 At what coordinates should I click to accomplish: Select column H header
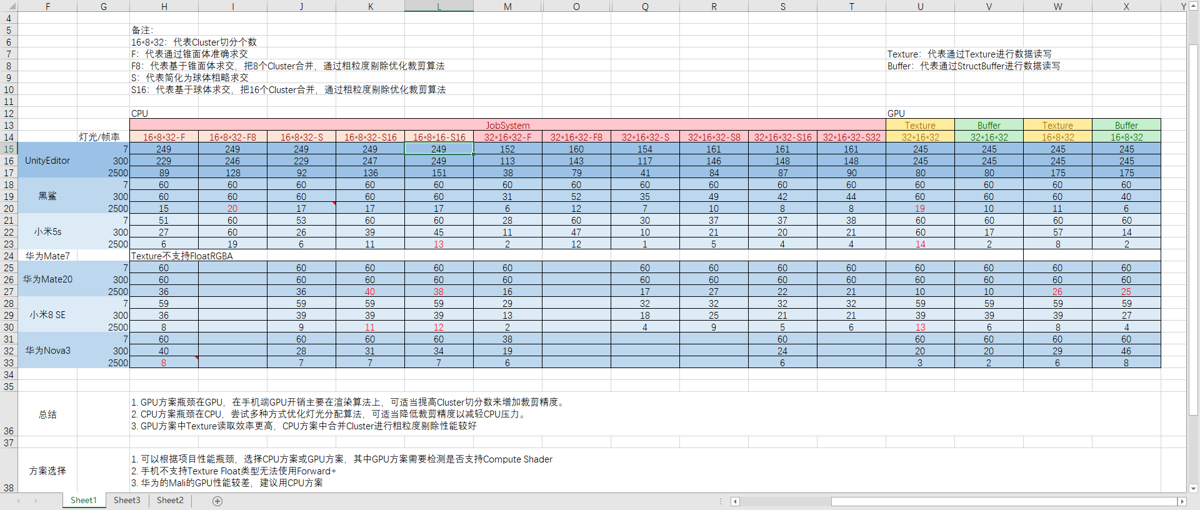coord(164,6)
